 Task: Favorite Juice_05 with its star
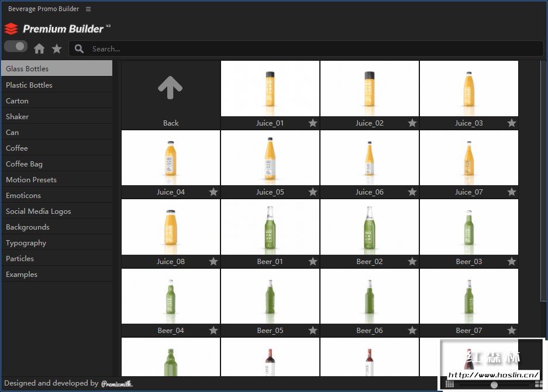[x=313, y=192]
